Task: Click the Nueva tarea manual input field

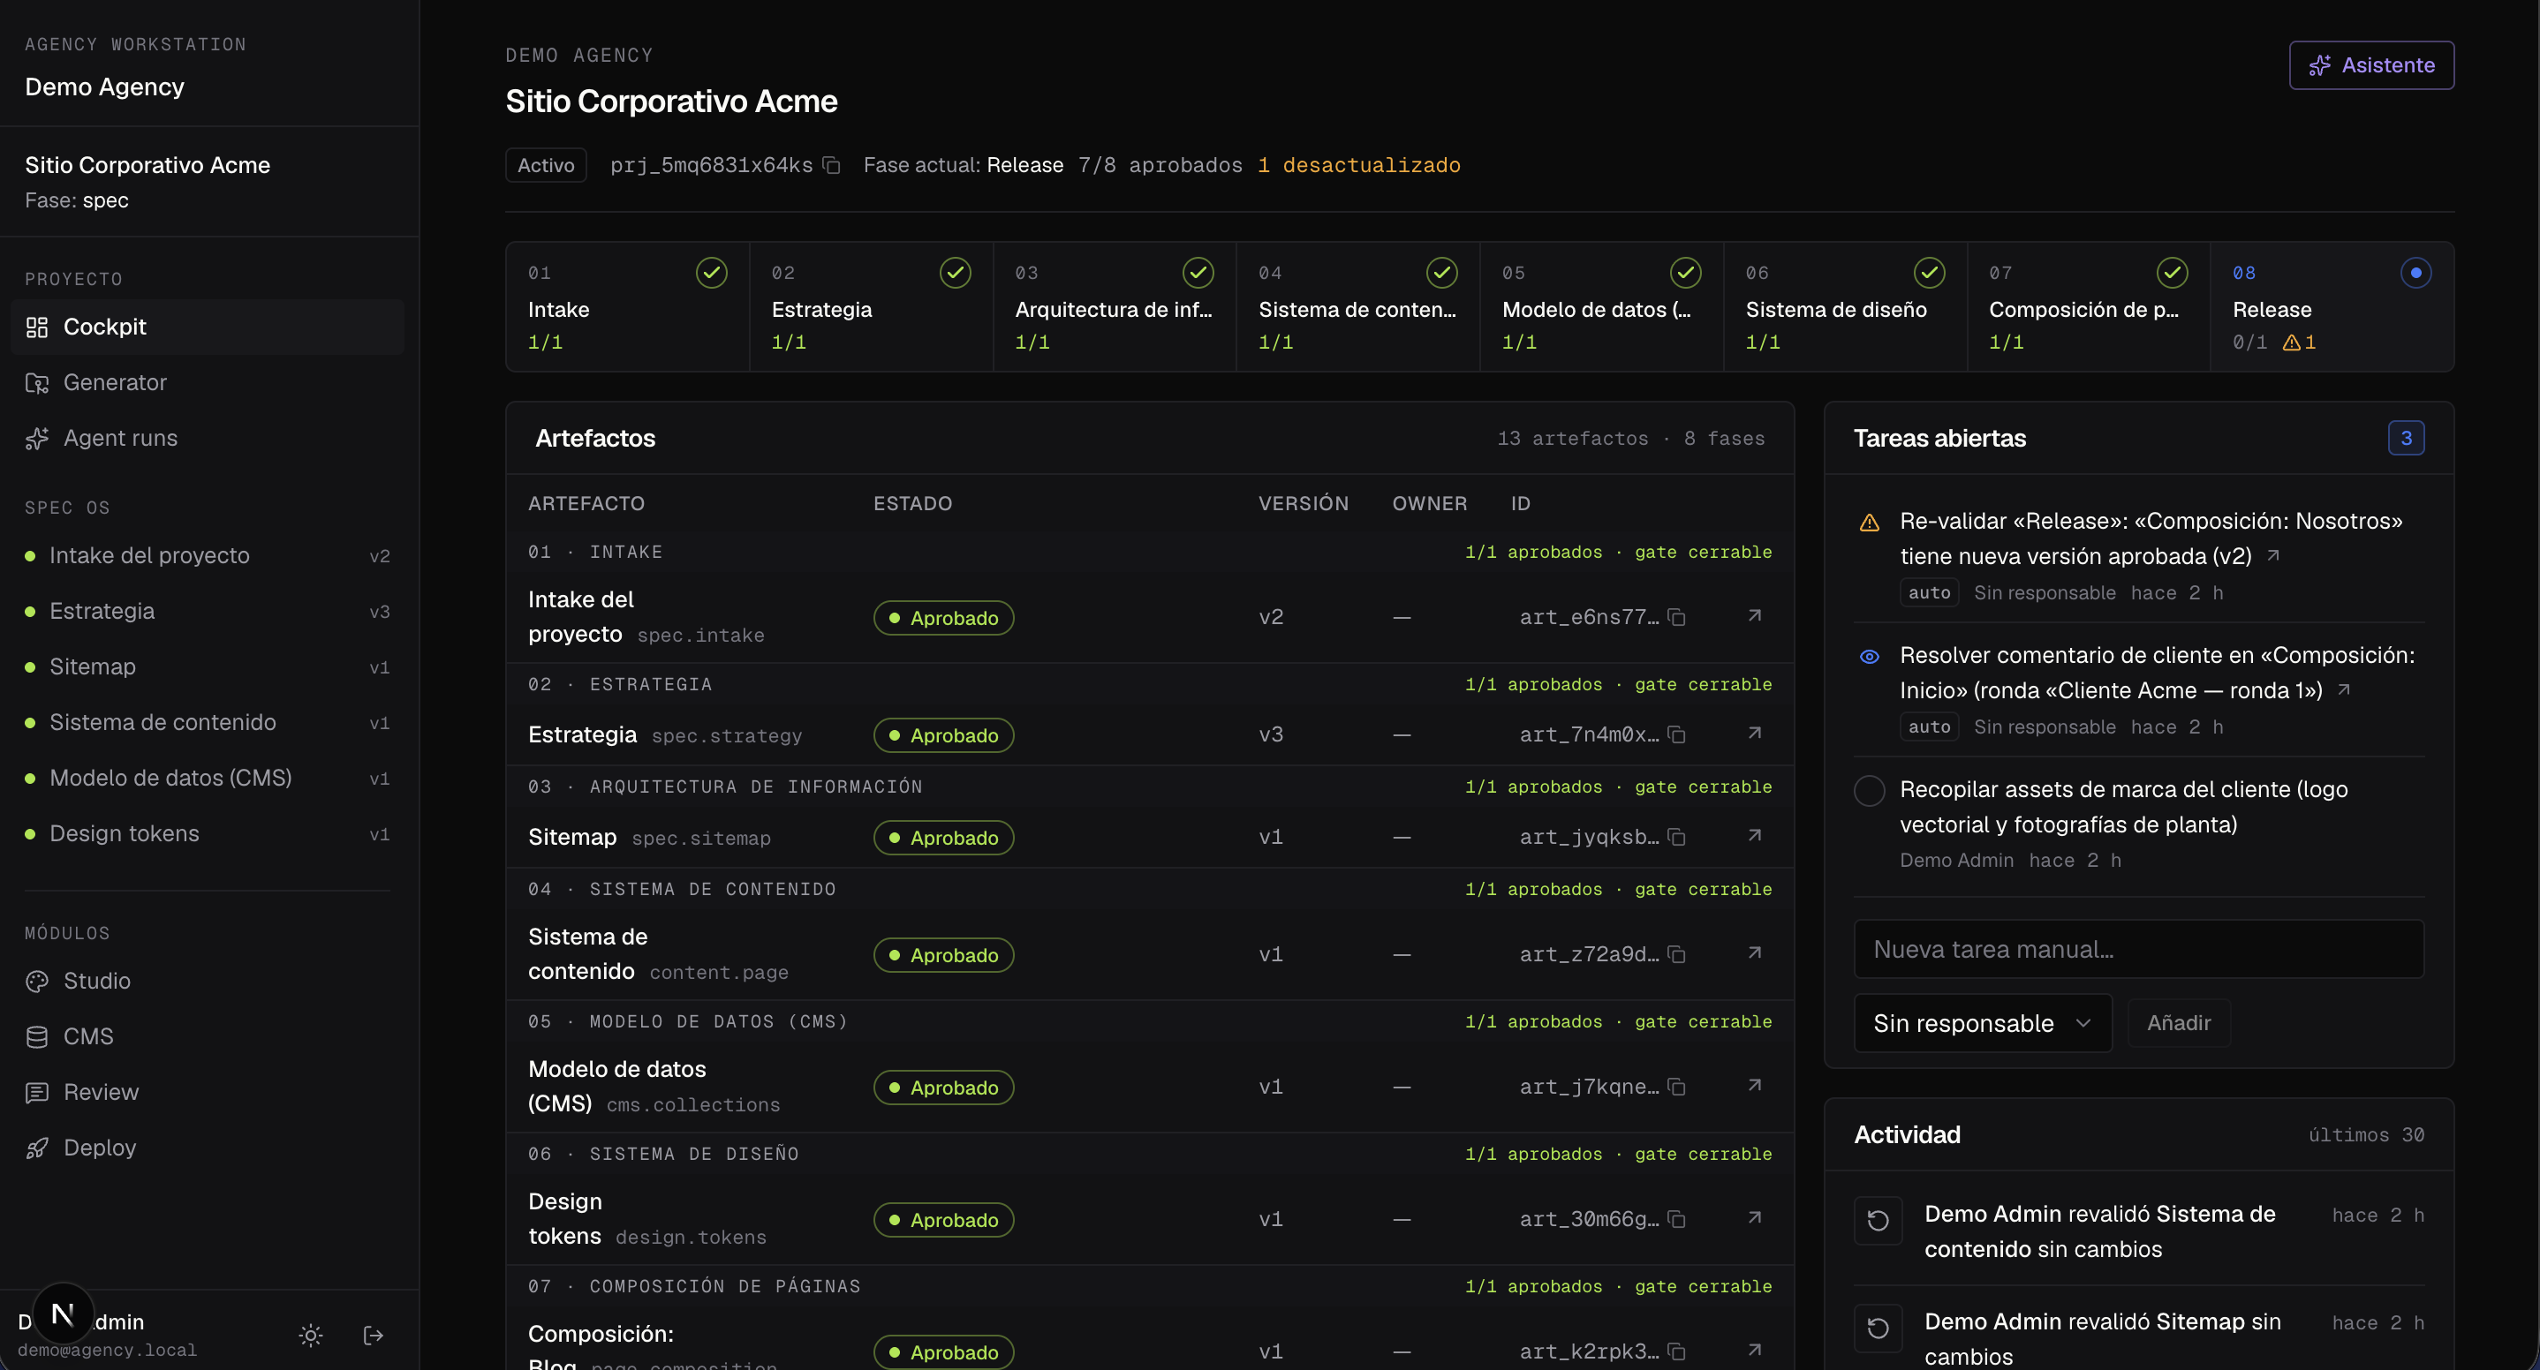Action: click(x=2139, y=949)
